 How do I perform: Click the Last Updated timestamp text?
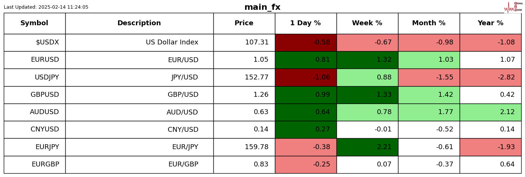46,7
